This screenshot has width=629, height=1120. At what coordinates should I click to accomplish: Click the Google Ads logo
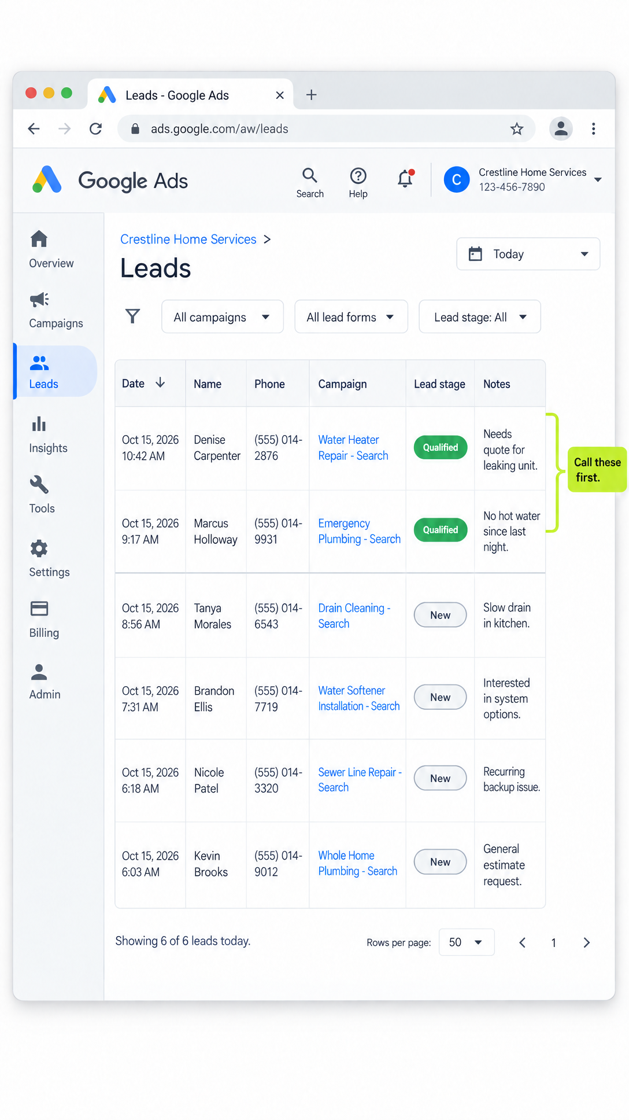pyautogui.click(x=110, y=180)
